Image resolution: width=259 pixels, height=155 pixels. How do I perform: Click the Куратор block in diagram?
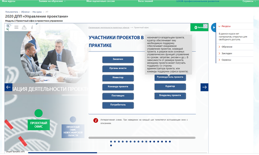(170, 87)
